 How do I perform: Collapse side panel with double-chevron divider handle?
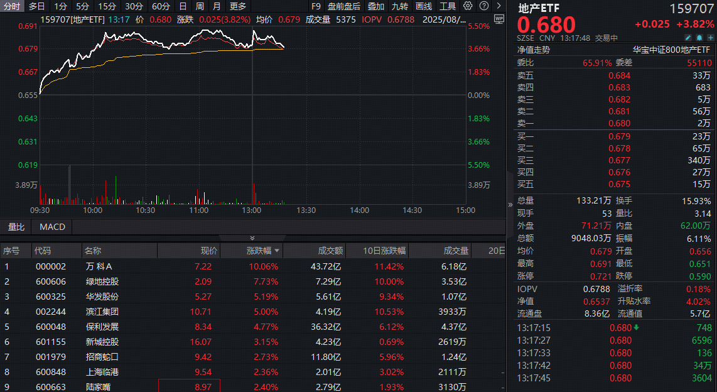click(510, 204)
